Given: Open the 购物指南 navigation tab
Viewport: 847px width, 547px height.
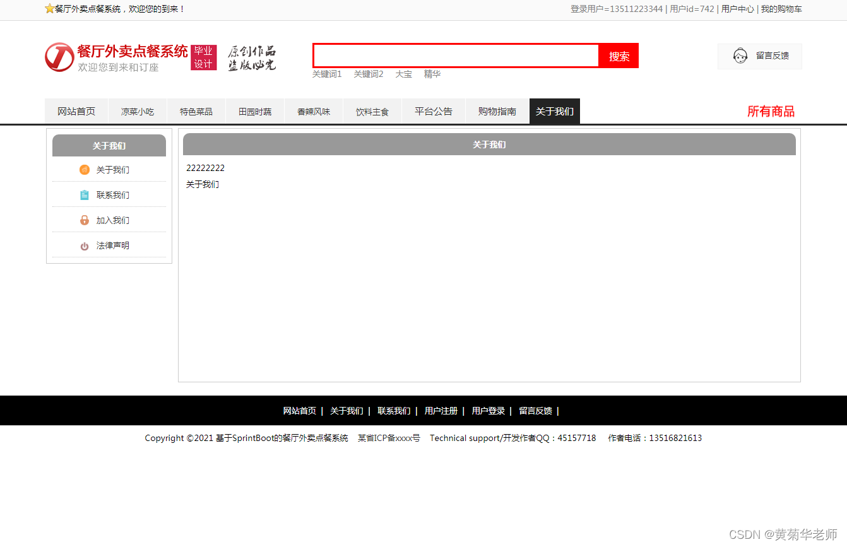Looking at the screenshot, I should (x=497, y=112).
